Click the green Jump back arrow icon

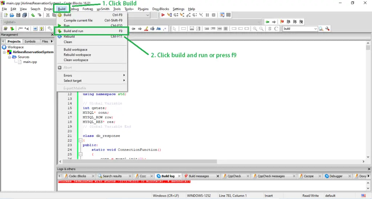pyautogui.click(x=267, y=22)
